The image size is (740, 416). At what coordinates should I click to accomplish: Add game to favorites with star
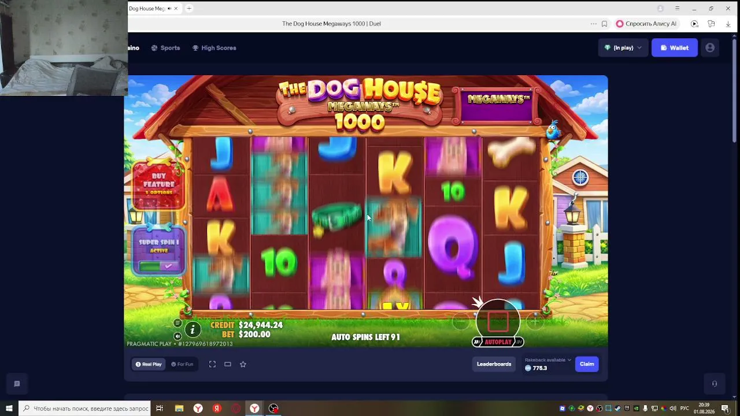243,364
